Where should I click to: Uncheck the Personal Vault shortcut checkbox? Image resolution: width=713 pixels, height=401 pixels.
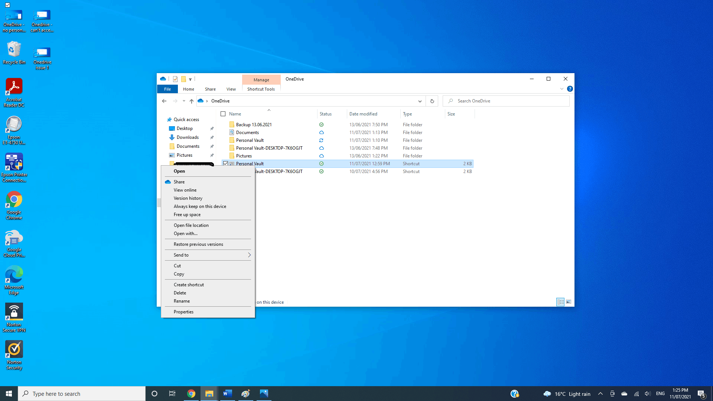click(225, 164)
